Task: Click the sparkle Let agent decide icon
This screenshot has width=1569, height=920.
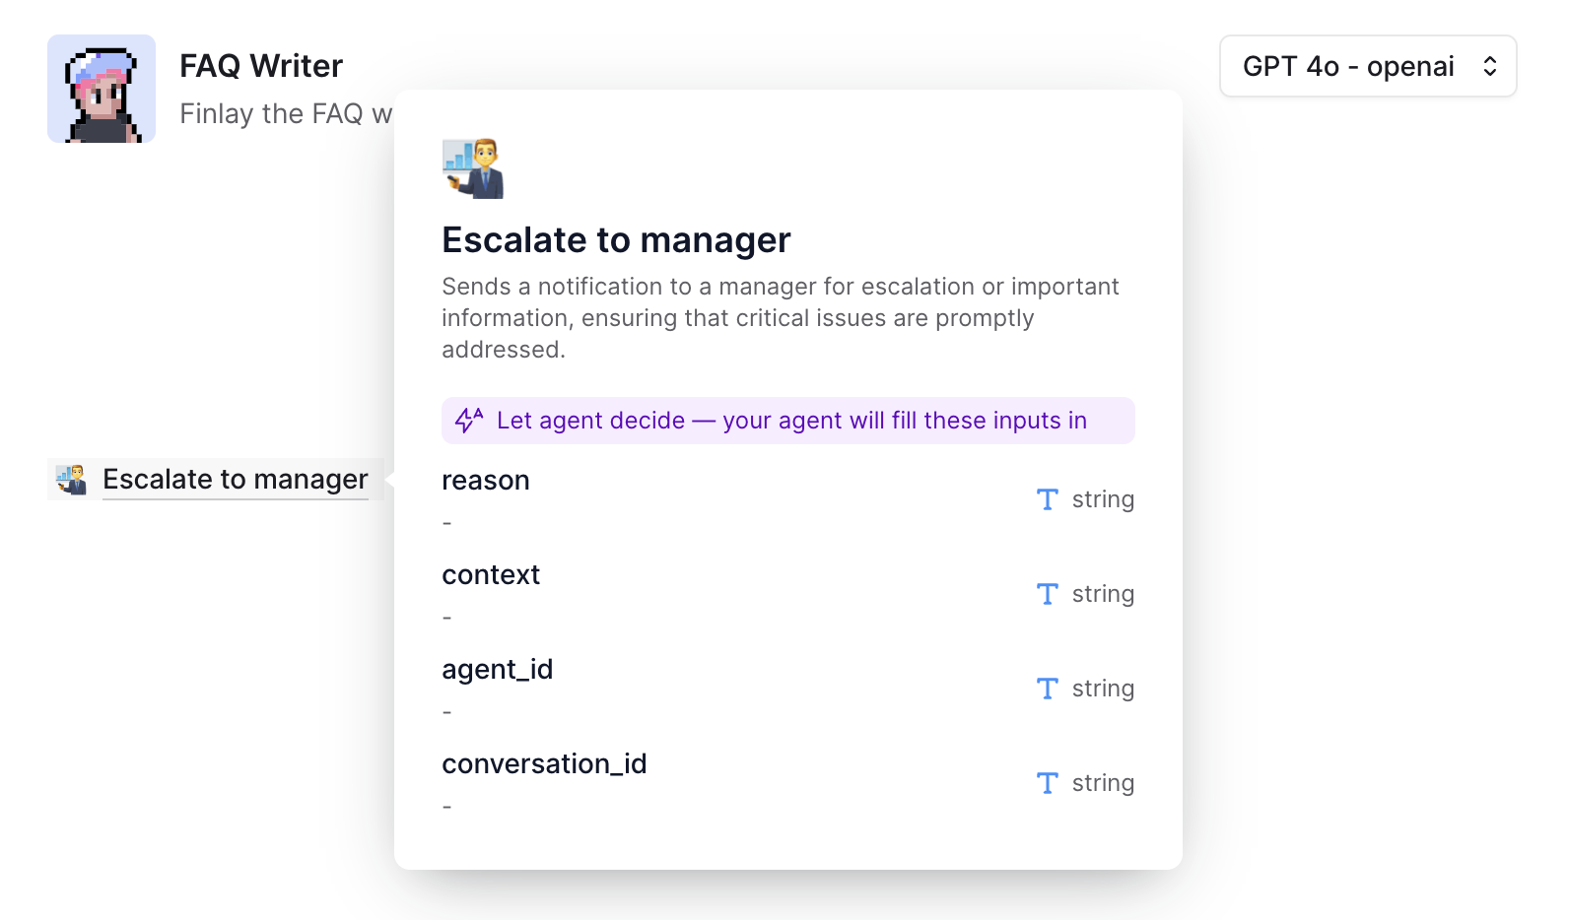Action: click(x=469, y=421)
